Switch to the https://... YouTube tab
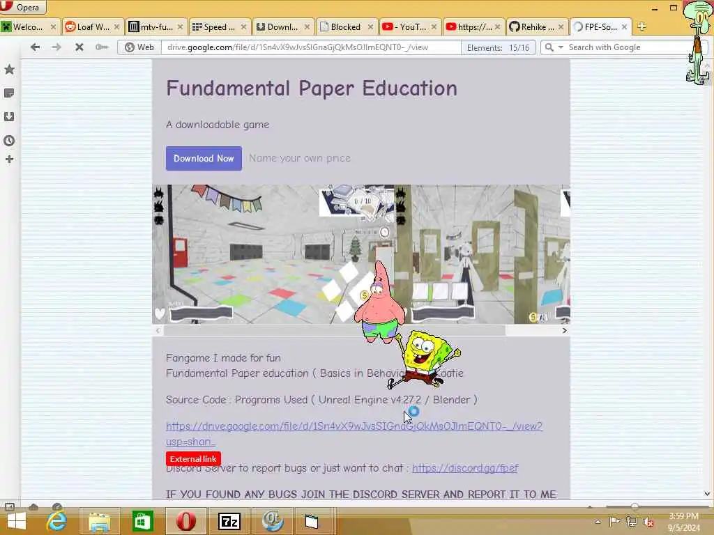The image size is (714, 535). [473, 27]
